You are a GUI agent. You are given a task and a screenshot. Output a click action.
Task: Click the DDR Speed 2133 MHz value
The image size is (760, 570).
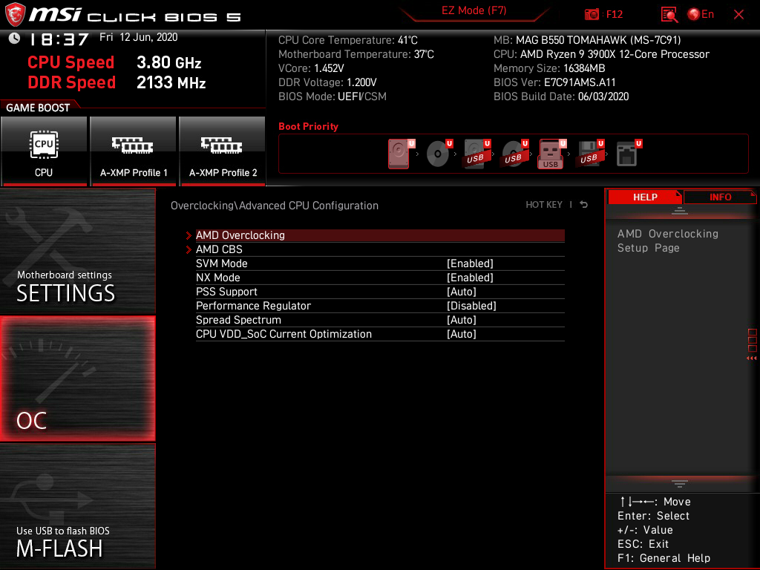click(171, 82)
